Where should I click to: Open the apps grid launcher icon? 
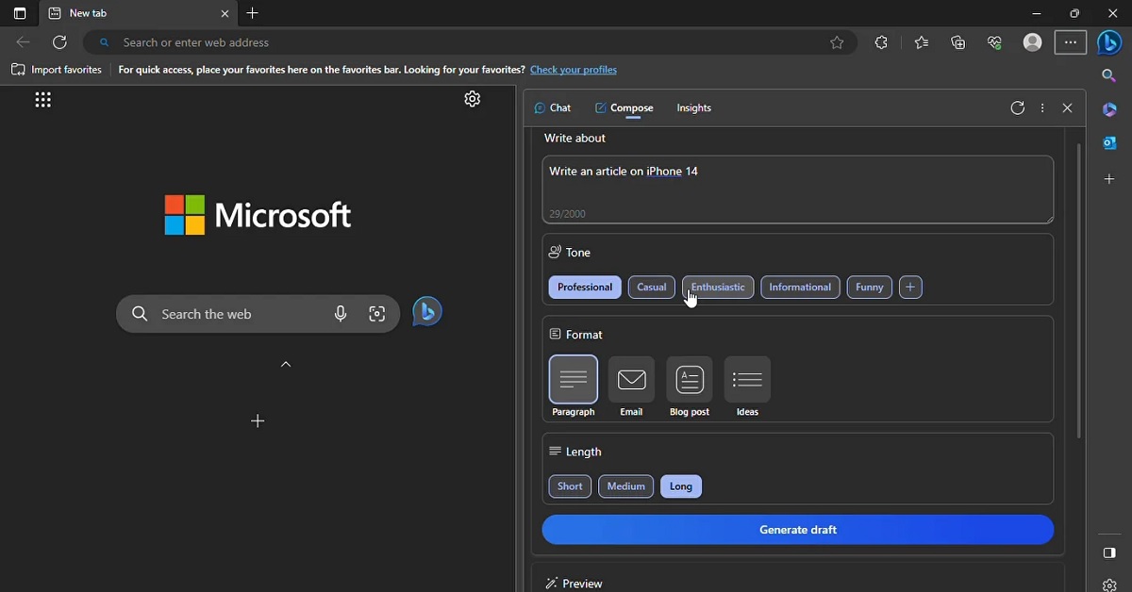(43, 100)
